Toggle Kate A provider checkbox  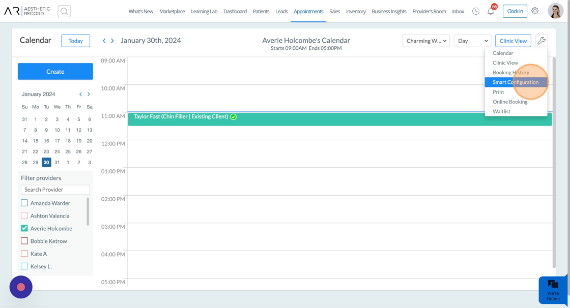click(x=24, y=254)
